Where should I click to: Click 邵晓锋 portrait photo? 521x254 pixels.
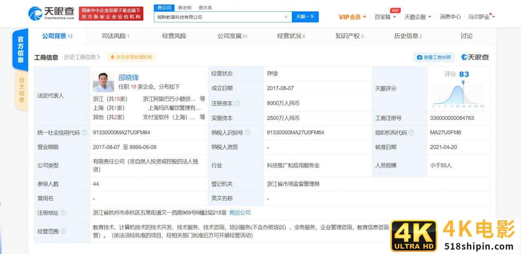[x=103, y=82]
